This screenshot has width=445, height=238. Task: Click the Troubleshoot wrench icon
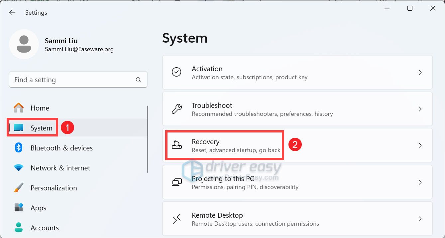[x=176, y=109]
